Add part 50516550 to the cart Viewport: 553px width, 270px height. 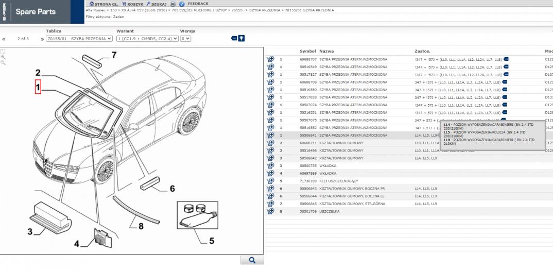(x=270, y=90)
